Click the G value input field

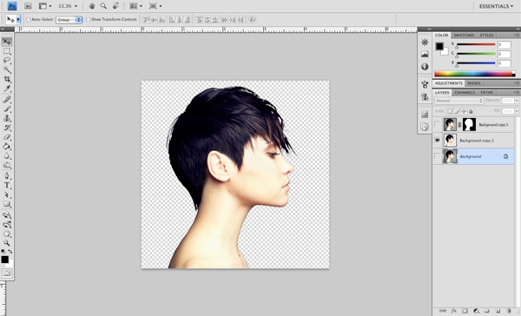(504, 54)
